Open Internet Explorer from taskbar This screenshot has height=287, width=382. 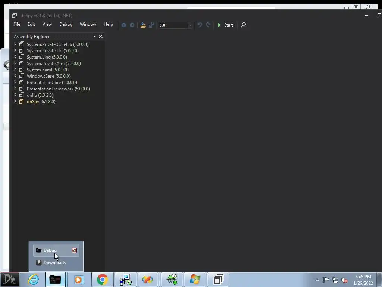(33, 280)
